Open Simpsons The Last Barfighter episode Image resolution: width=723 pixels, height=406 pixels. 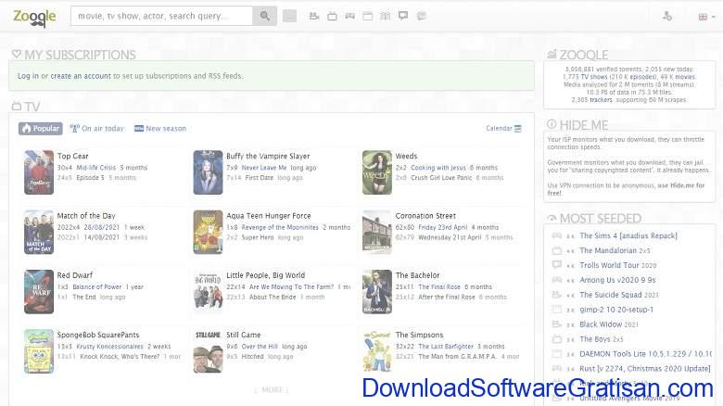[446, 346]
